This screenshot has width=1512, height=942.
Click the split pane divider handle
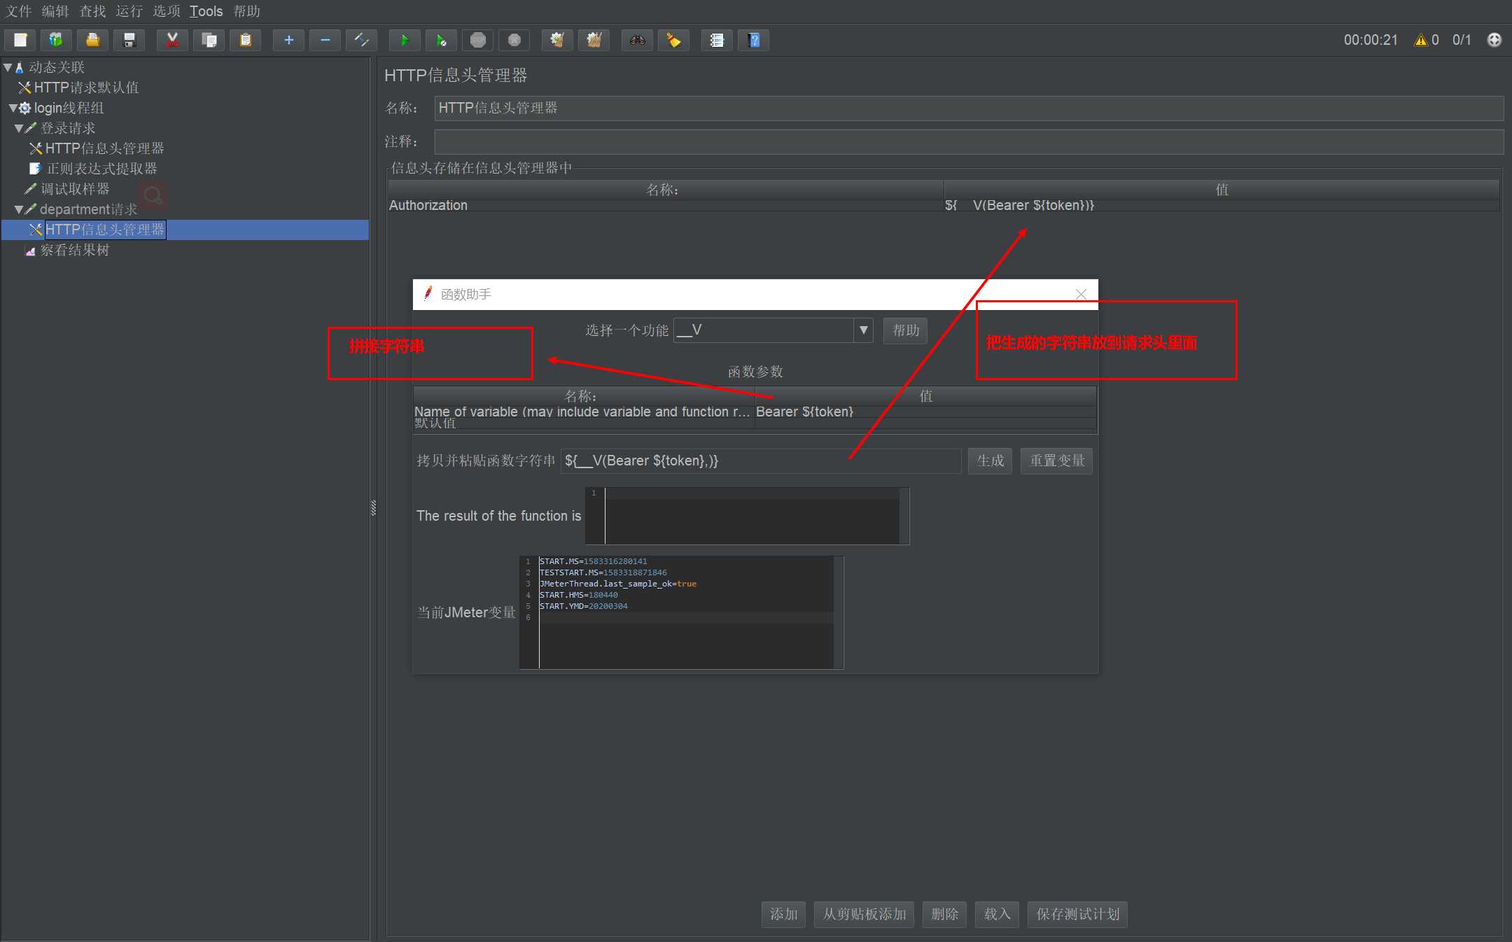tap(373, 507)
